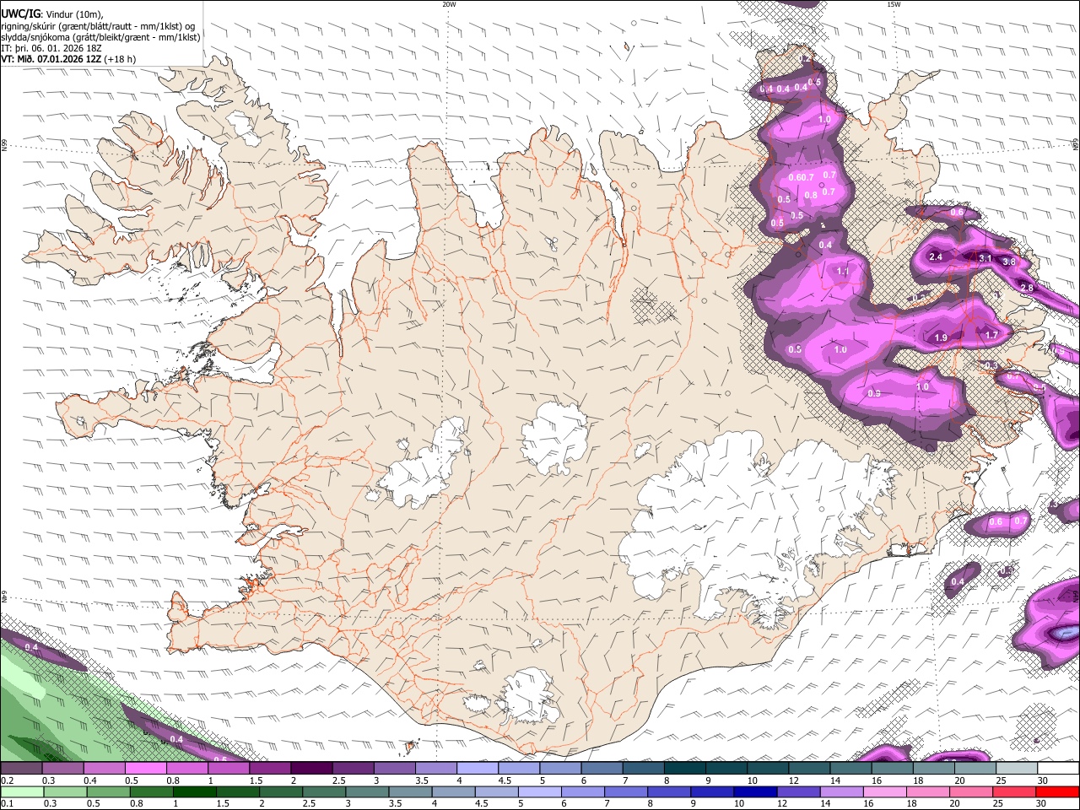Select the "rigning/skúrir" legend description line
Image resolution: width=1080 pixels, height=810 pixels.
tap(97, 26)
